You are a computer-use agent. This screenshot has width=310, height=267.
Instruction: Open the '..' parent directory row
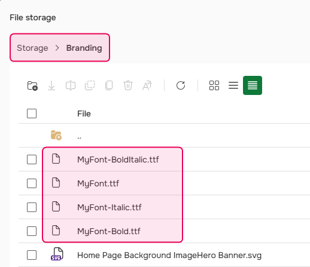tap(165, 136)
